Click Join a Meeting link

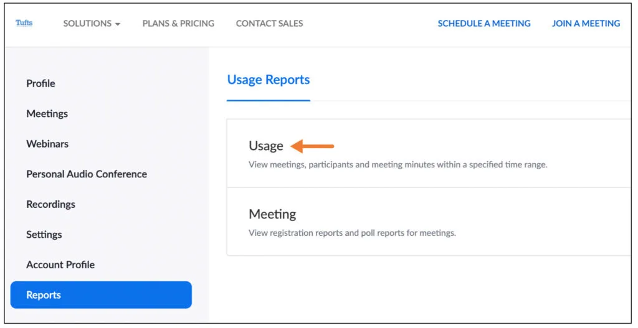[586, 24]
